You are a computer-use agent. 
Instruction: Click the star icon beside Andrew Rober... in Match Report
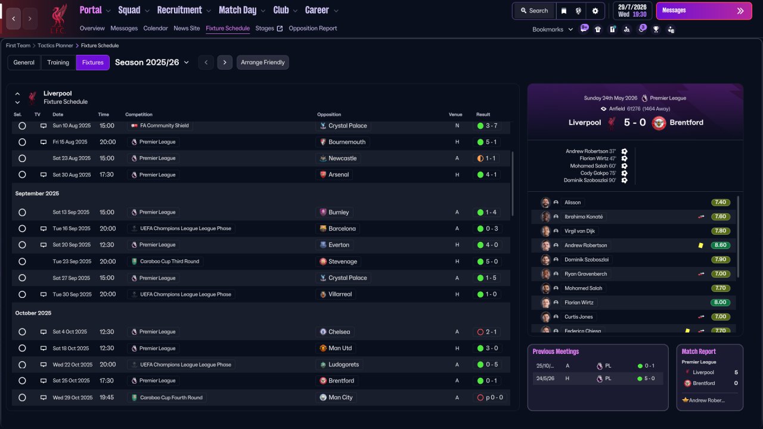pyautogui.click(x=686, y=400)
